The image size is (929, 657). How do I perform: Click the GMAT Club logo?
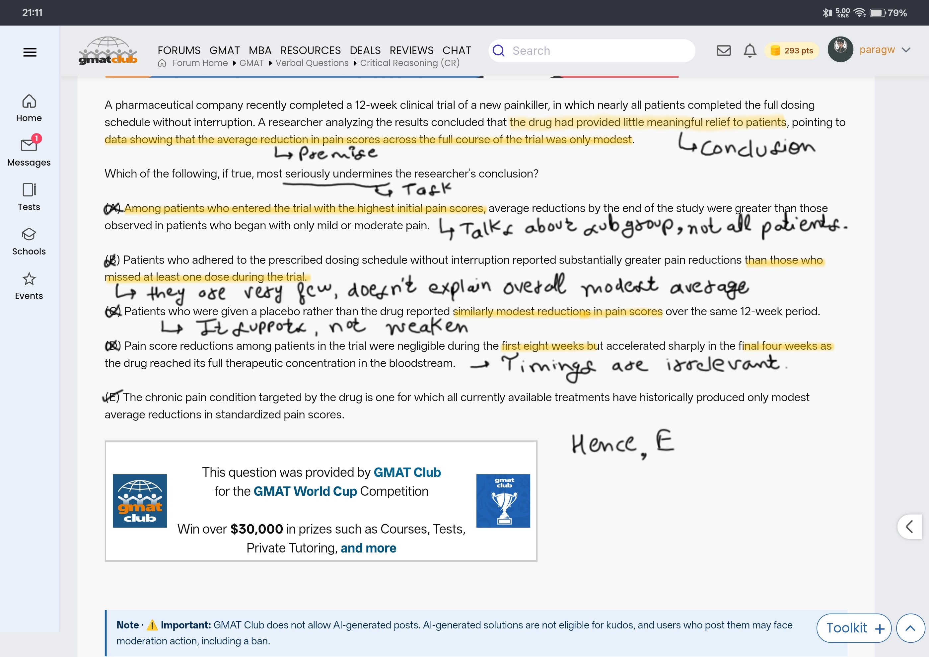(108, 50)
